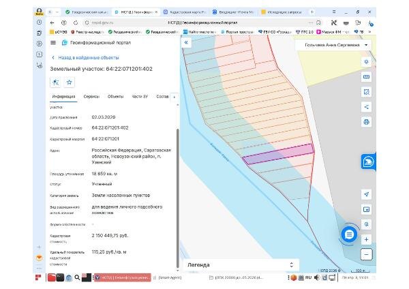Open map layers icon
409x289 pixels.
click(x=366, y=62)
